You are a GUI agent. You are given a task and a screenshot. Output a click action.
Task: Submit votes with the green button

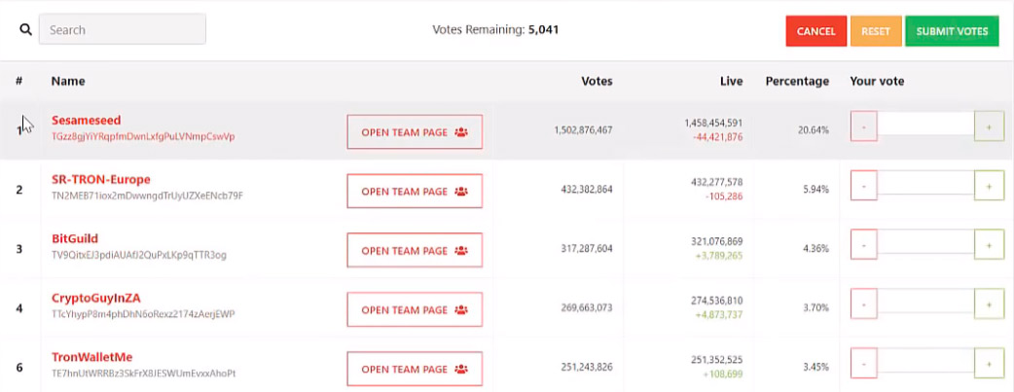point(952,31)
